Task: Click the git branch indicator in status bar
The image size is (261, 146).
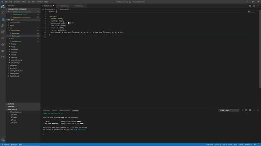Action: click(x=5, y=145)
